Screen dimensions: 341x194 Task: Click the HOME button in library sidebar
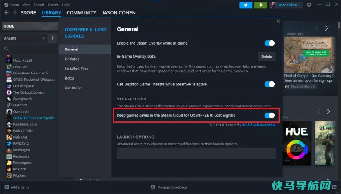point(30,26)
